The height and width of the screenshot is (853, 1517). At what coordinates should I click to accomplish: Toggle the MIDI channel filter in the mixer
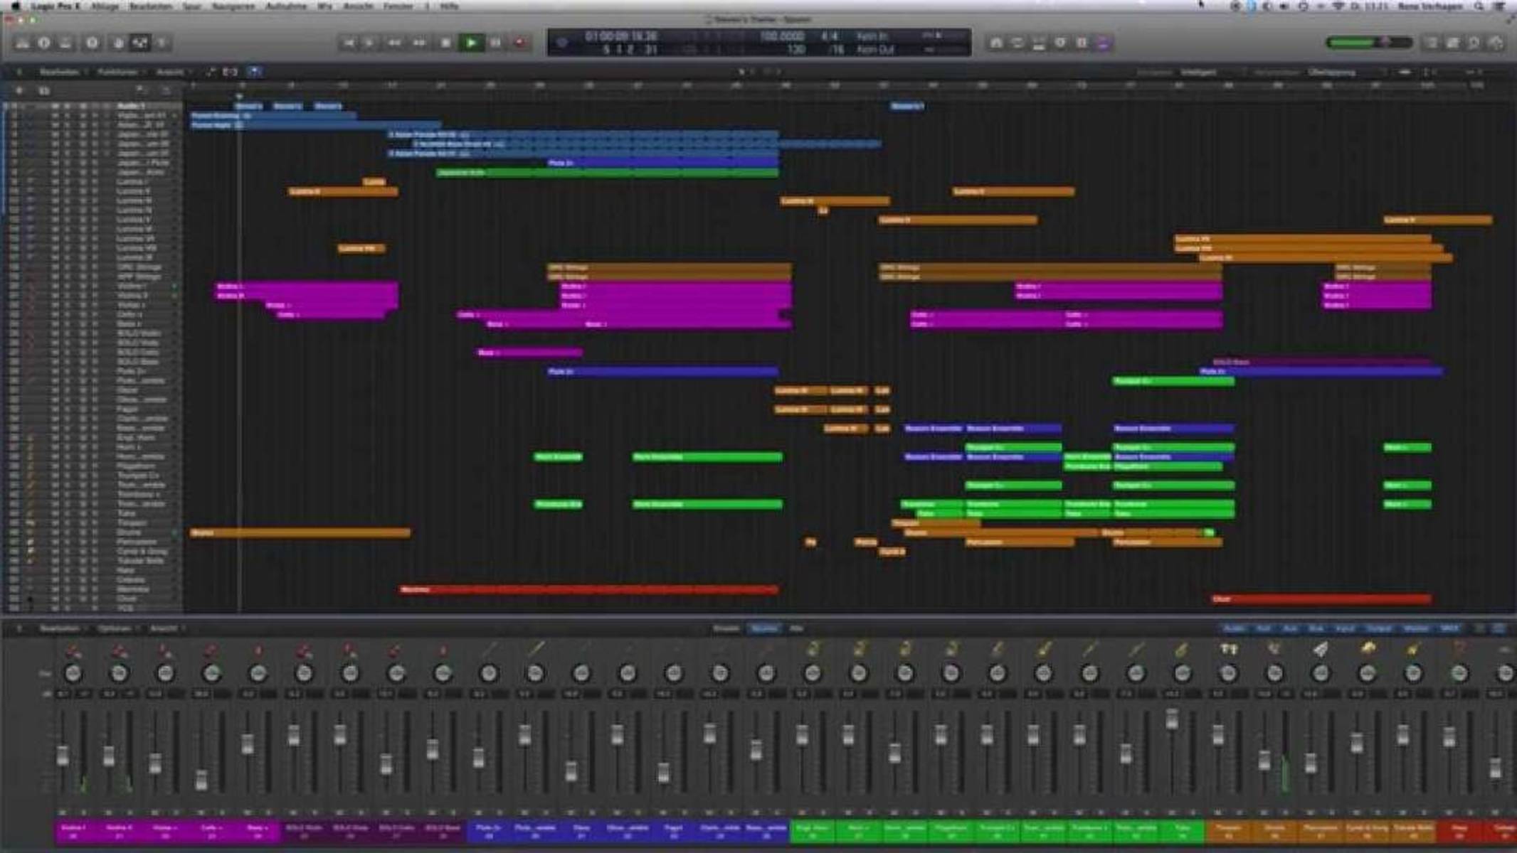point(1449,628)
